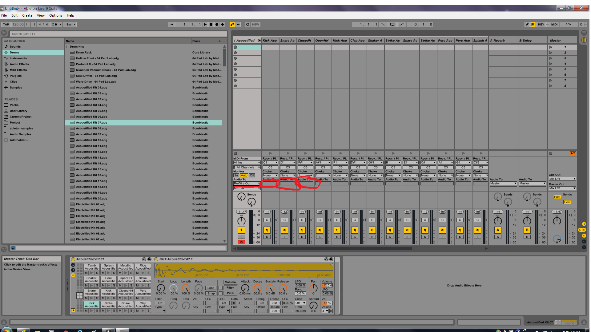Open the View menu

(x=41, y=15)
